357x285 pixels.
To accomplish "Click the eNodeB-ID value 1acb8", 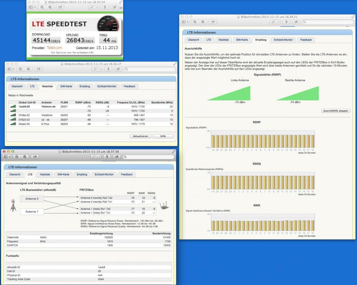I will [x=102, y=267].
